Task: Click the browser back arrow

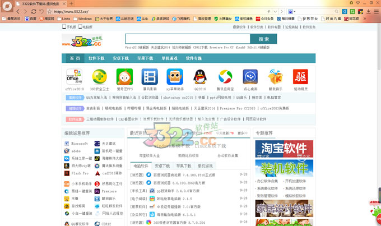Action: pyautogui.click(x=18, y=11)
